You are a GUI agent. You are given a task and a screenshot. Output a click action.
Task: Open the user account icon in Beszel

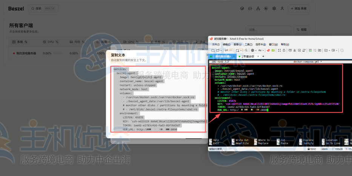click(x=282, y=9)
